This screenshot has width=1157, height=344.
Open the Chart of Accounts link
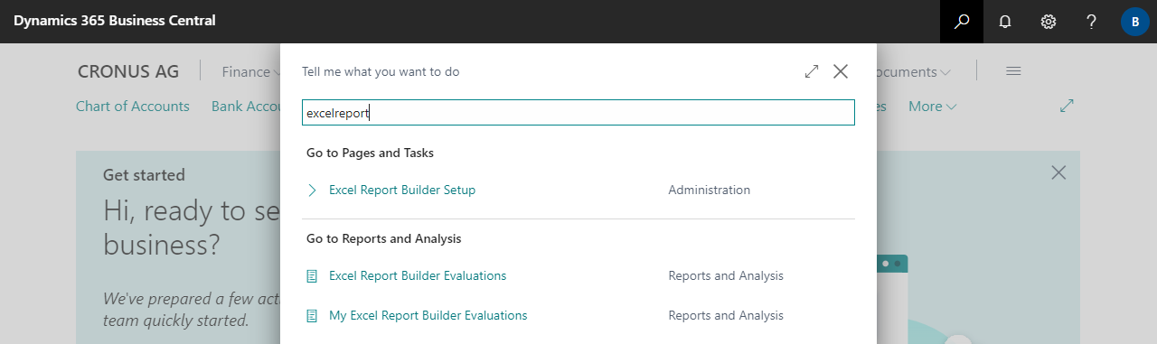(133, 106)
